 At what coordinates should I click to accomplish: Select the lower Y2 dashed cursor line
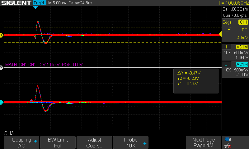click(x=113, y=42)
